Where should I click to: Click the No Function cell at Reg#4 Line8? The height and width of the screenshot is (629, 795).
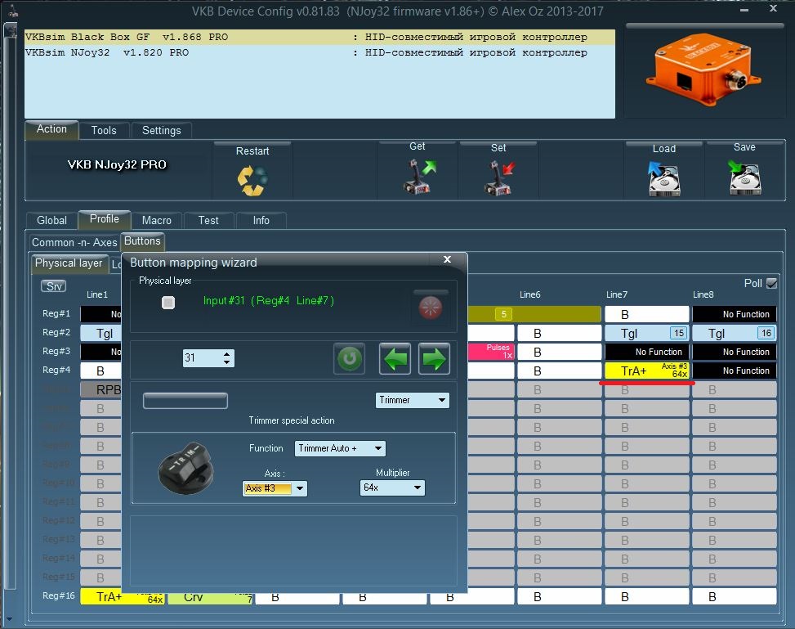tap(735, 371)
